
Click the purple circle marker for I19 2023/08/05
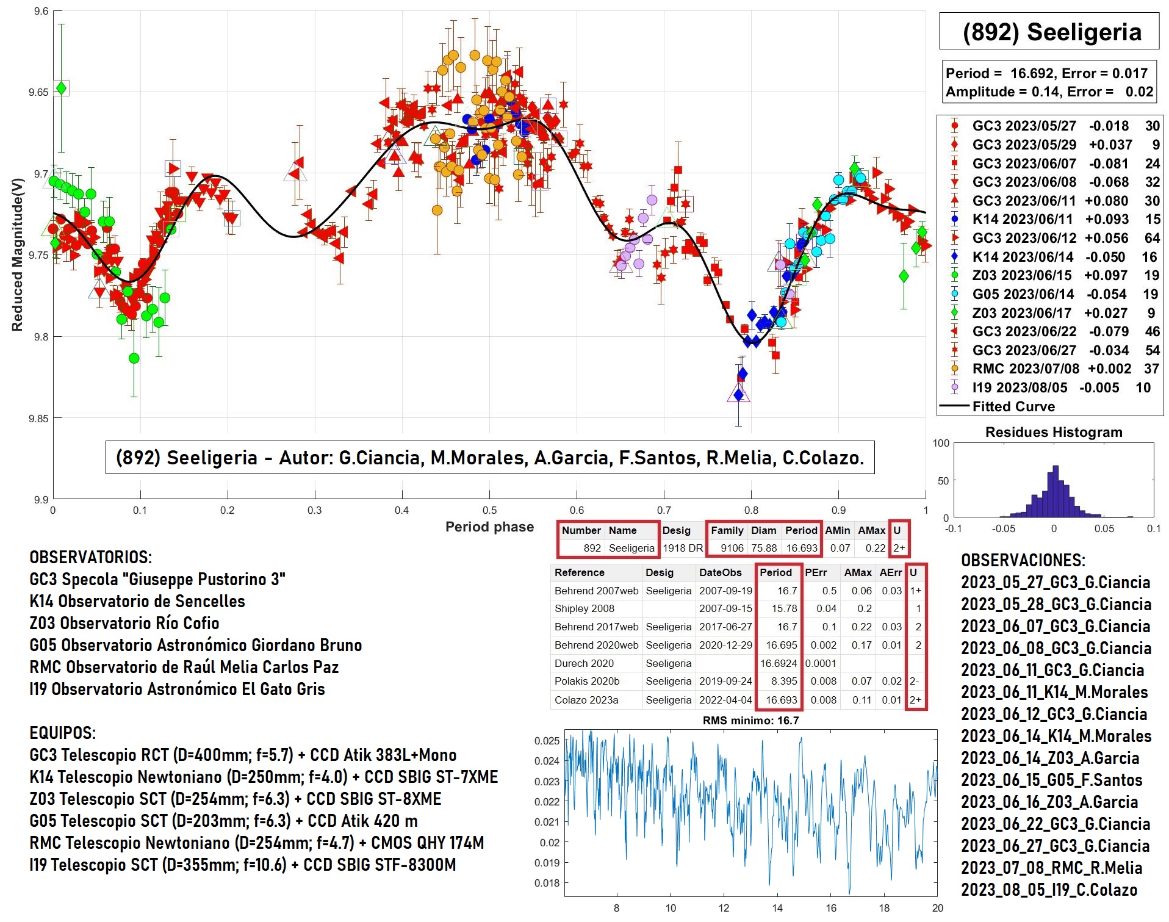(x=955, y=387)
